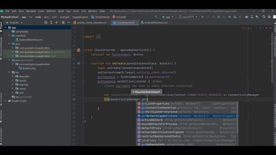
Task: Open the Refactor menu
Action: coord(51,11)
